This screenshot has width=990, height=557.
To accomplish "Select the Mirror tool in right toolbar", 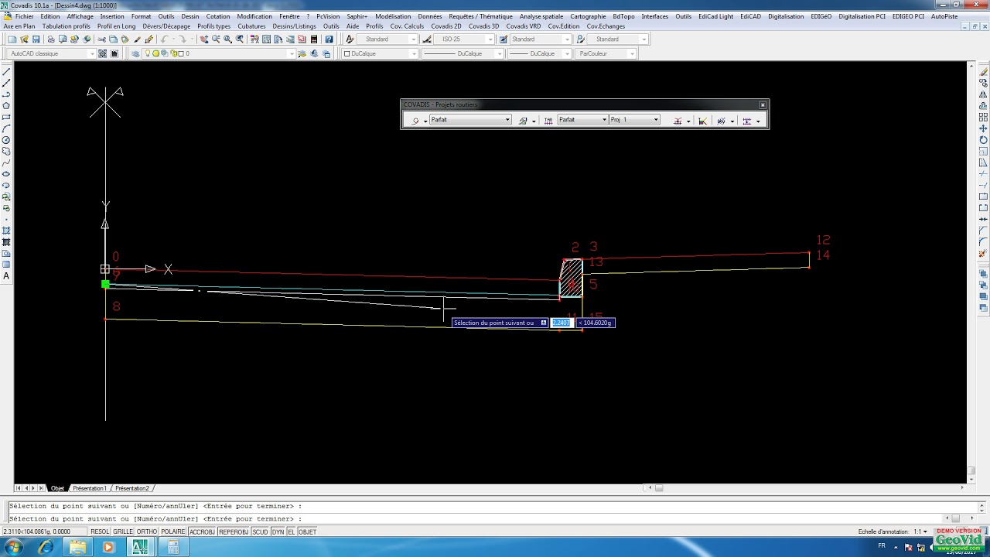I will (984, 94).
